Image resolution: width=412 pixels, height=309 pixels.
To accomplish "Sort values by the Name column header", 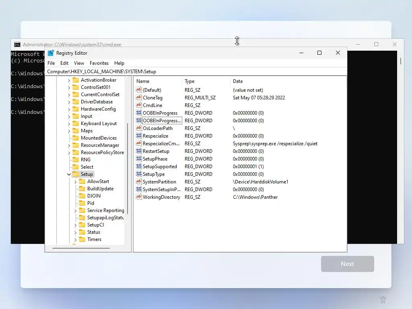I will (158, 81).
